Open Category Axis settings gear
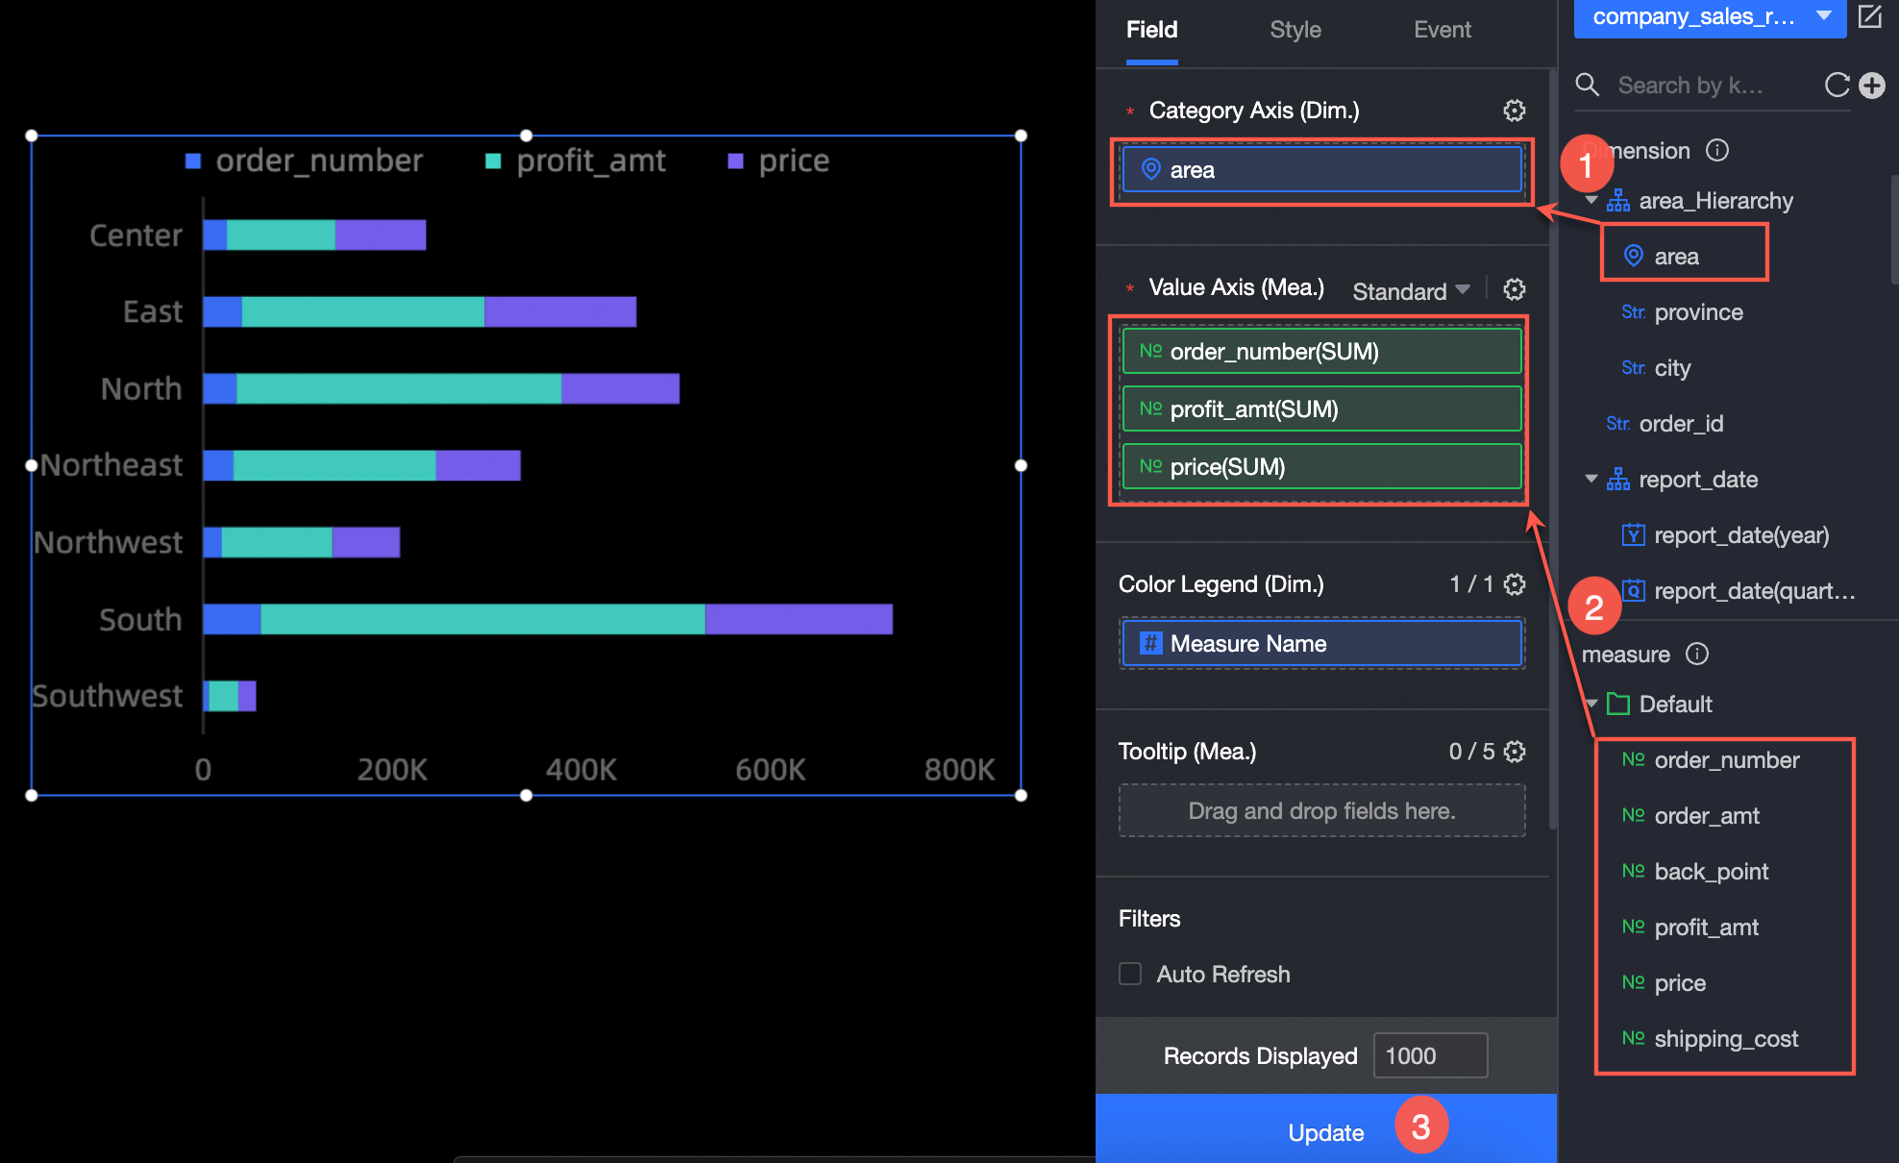 (1515, 111)
